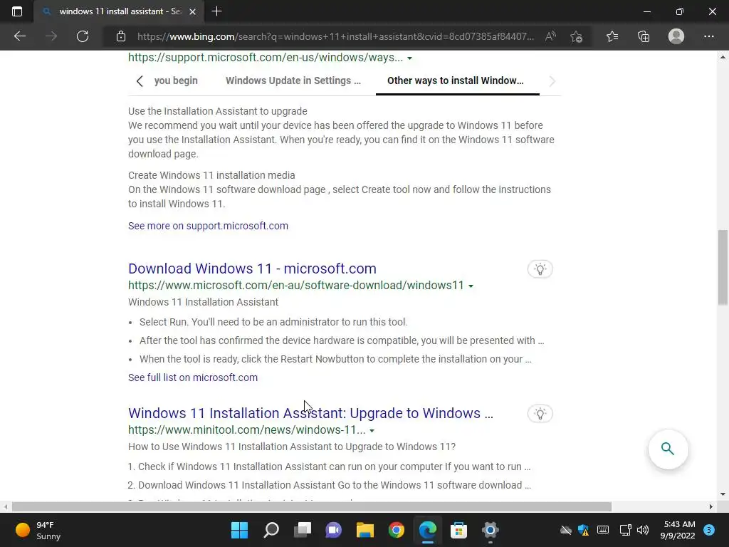729x547 pixels.
Task: Click "How to Use Windows 11 Installation Assistant" text
Action: pyautogui.click(x=291, y=447)
